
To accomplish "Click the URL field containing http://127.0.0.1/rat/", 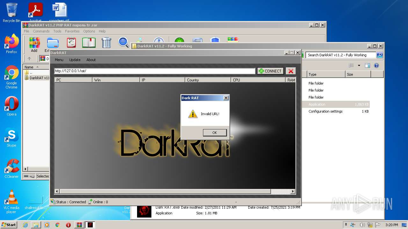I will click(x=155, y=71).
